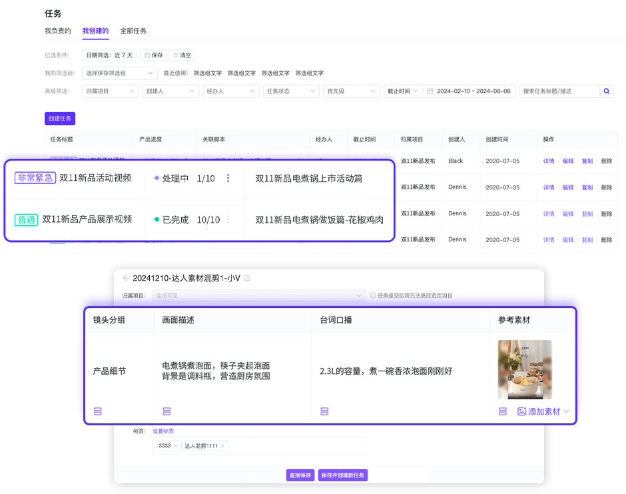Viewport: 626px width, 494px height.
Task: Expand the 添加素材 dropdown
Action: 567,411
